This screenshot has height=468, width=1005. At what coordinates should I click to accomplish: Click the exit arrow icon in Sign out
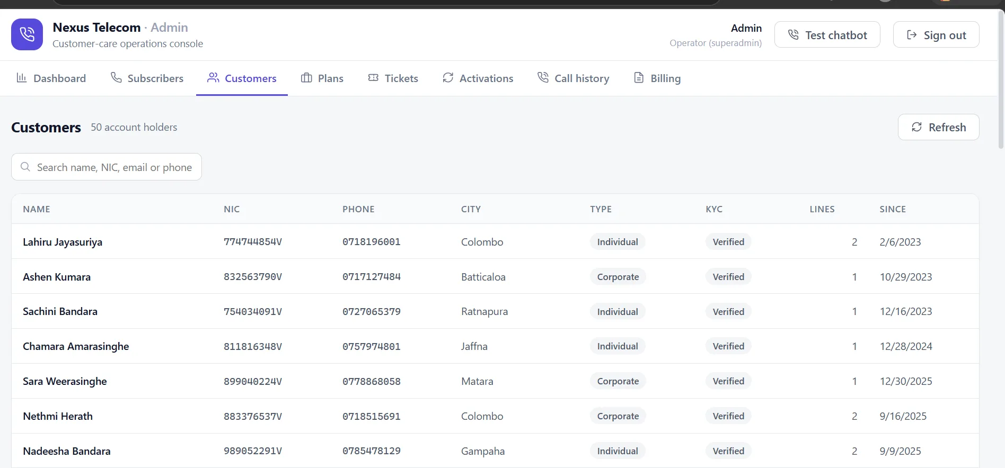(912, 35)
